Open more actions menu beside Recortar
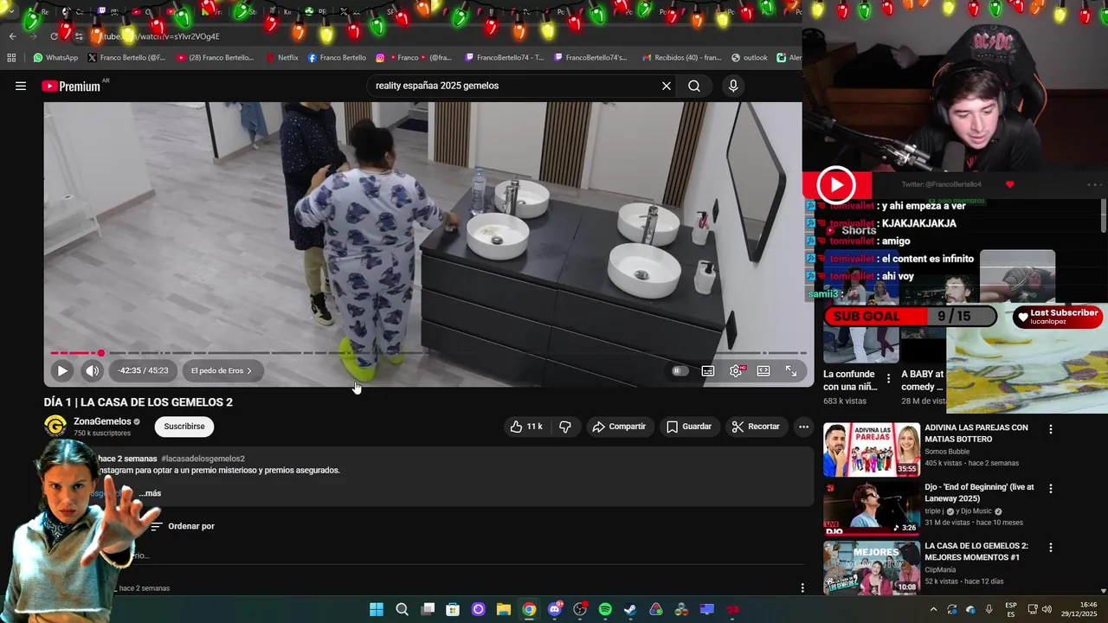1108x623 pixels. [803, 427]
